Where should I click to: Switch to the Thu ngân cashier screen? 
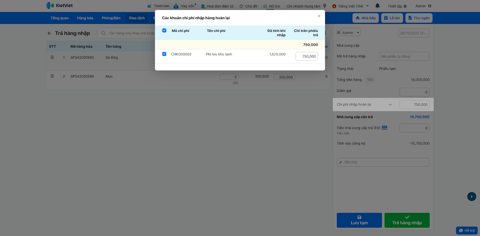pos(419,18)
